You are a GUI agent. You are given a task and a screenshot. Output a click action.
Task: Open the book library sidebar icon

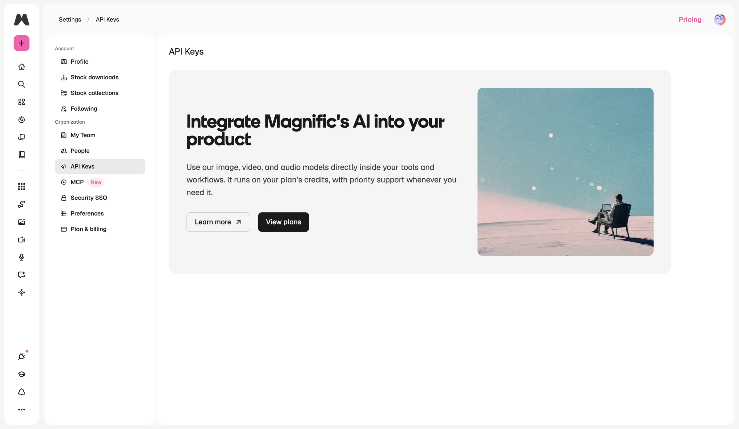click(22, 155)
